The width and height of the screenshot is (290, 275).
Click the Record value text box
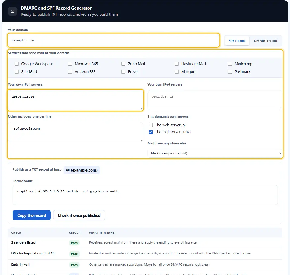pos(145,195)
